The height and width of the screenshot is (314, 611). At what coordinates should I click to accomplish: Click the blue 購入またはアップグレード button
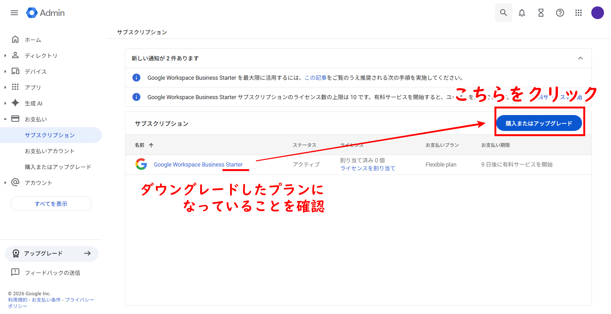pyautogui.click(x=539, y=123)
